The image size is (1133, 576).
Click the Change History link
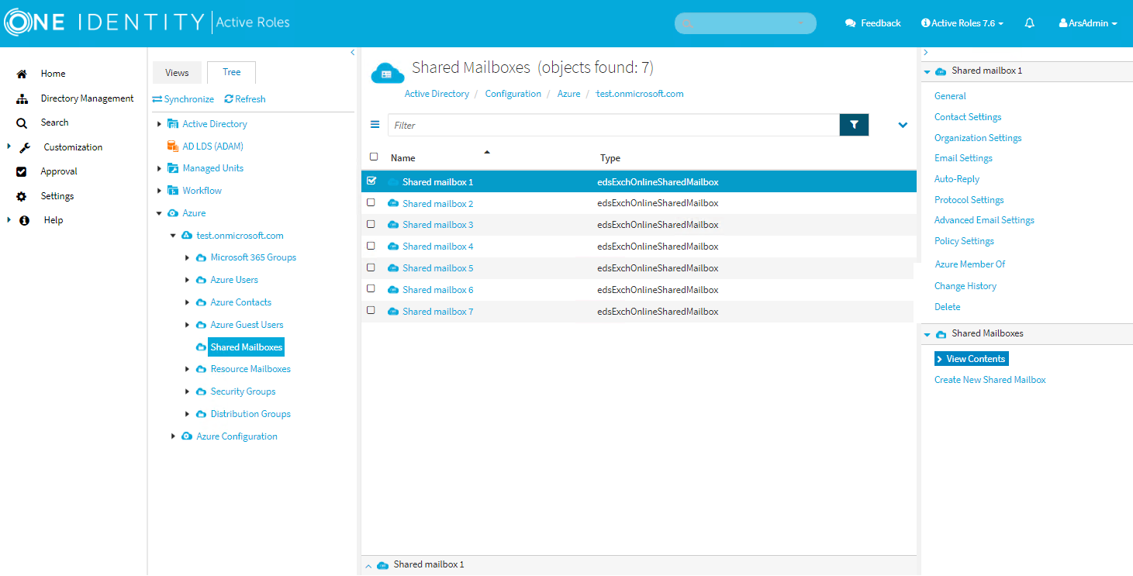click(965, 286)
